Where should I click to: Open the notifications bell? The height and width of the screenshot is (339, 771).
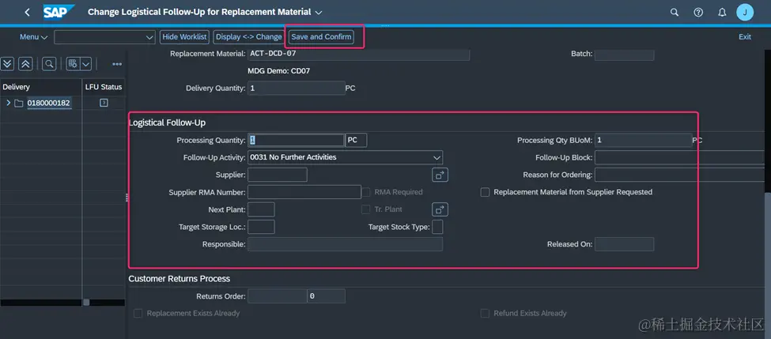pyautogui.click(x=721, y=13)
